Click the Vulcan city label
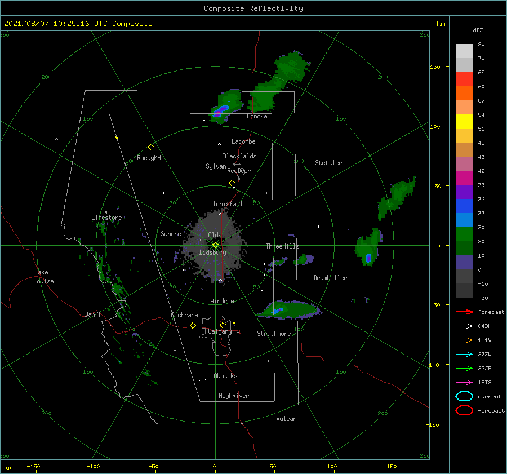The height and width of the screenshot is (474, 507). pyautogui.click(x=286, y=419)
